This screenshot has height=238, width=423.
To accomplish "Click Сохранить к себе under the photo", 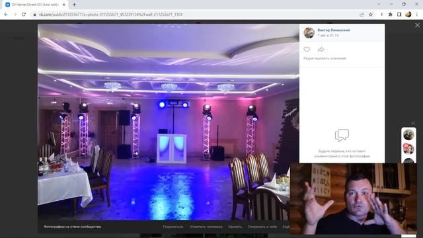I will pos(262,227).
